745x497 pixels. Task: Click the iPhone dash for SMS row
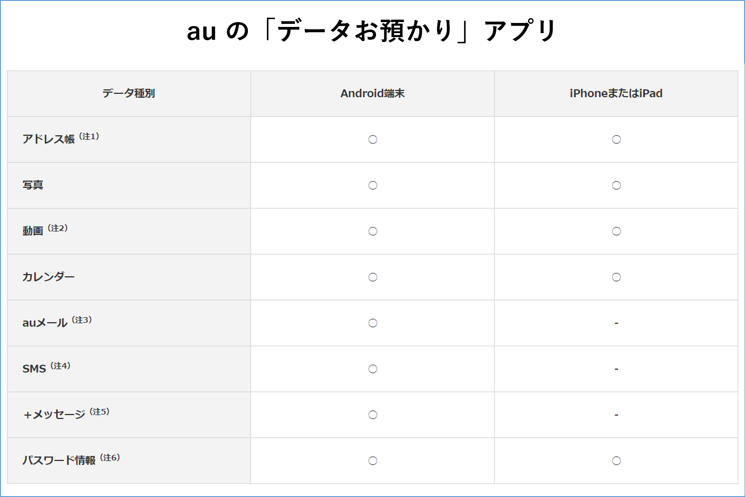[x=616, y=369]
